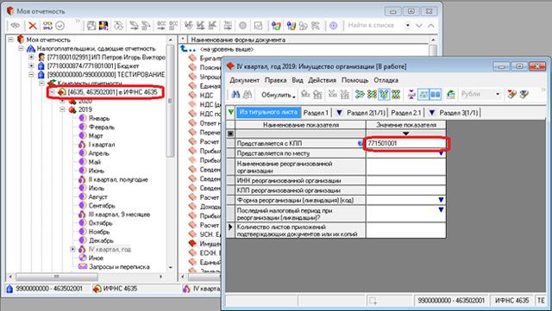Open the dropdown in 'Представляется по месту' row
The width and height of the screenshot is (552, 311).
(x=441, y=153)
